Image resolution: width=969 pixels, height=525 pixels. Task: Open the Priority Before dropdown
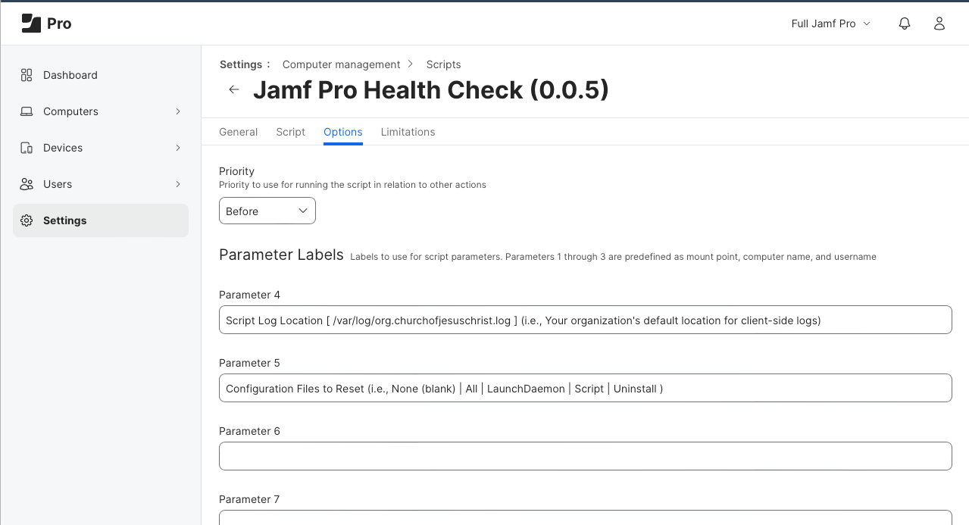pyautogui.click(x=267, y=211)
